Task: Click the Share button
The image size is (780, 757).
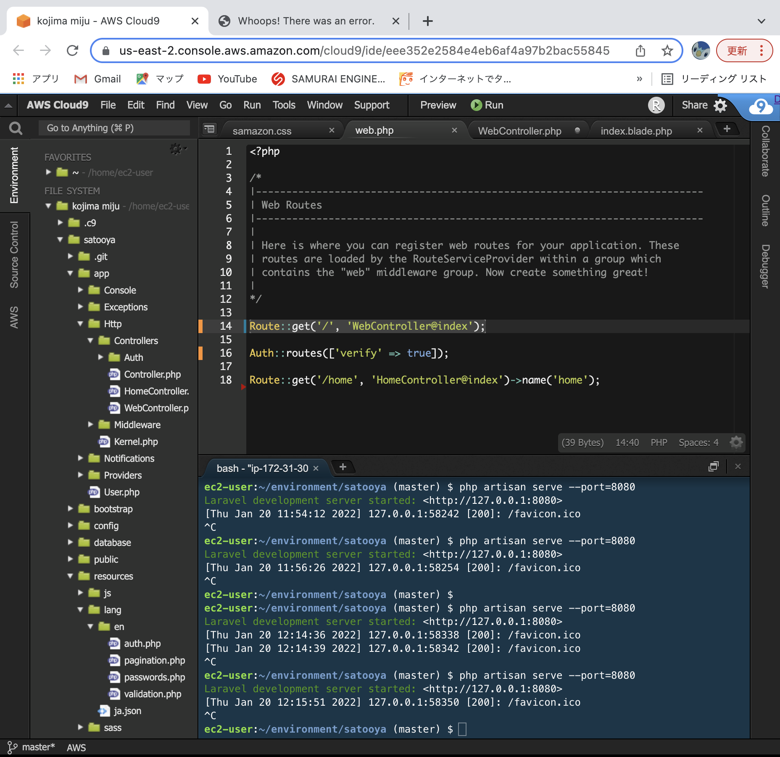Action: pyautogui.click(x=694, y=105)
